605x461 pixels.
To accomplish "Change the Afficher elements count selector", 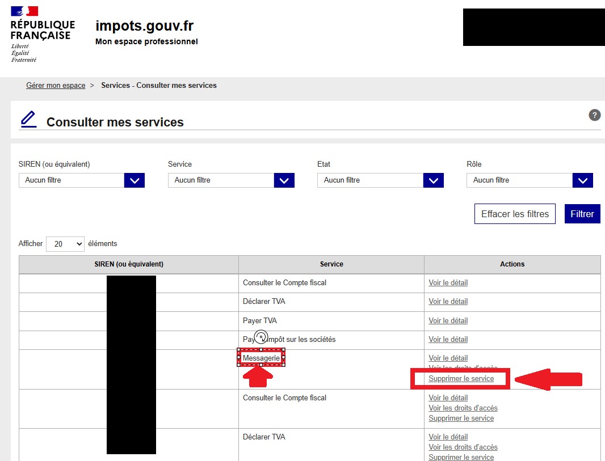I will 65,244.
